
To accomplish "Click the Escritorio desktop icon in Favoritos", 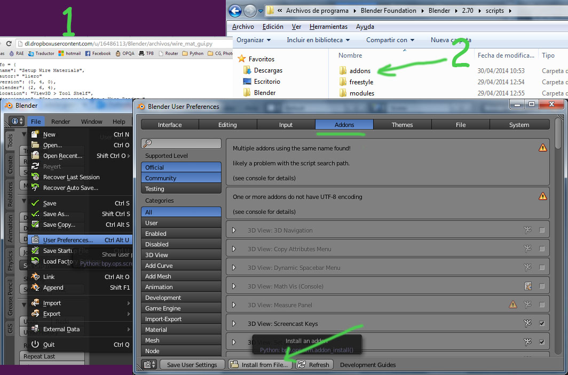I will [x=247, y=81].
